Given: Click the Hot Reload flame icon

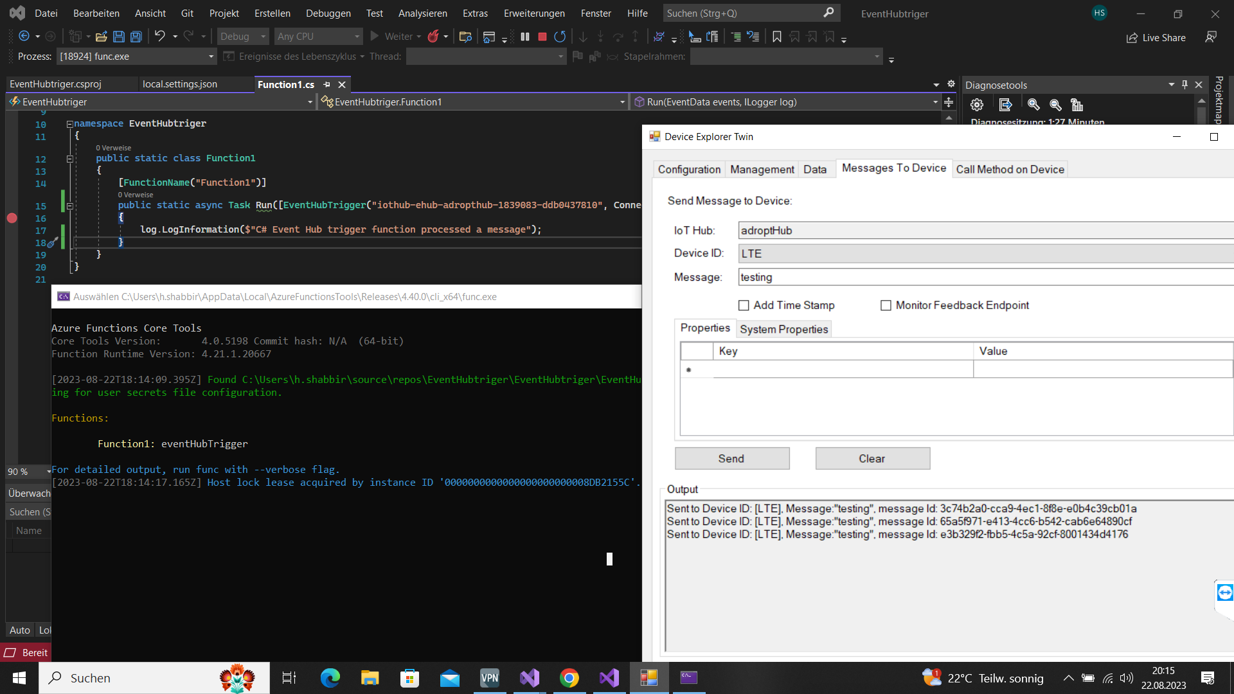Looking at the screenshot, I should point(433,37).
